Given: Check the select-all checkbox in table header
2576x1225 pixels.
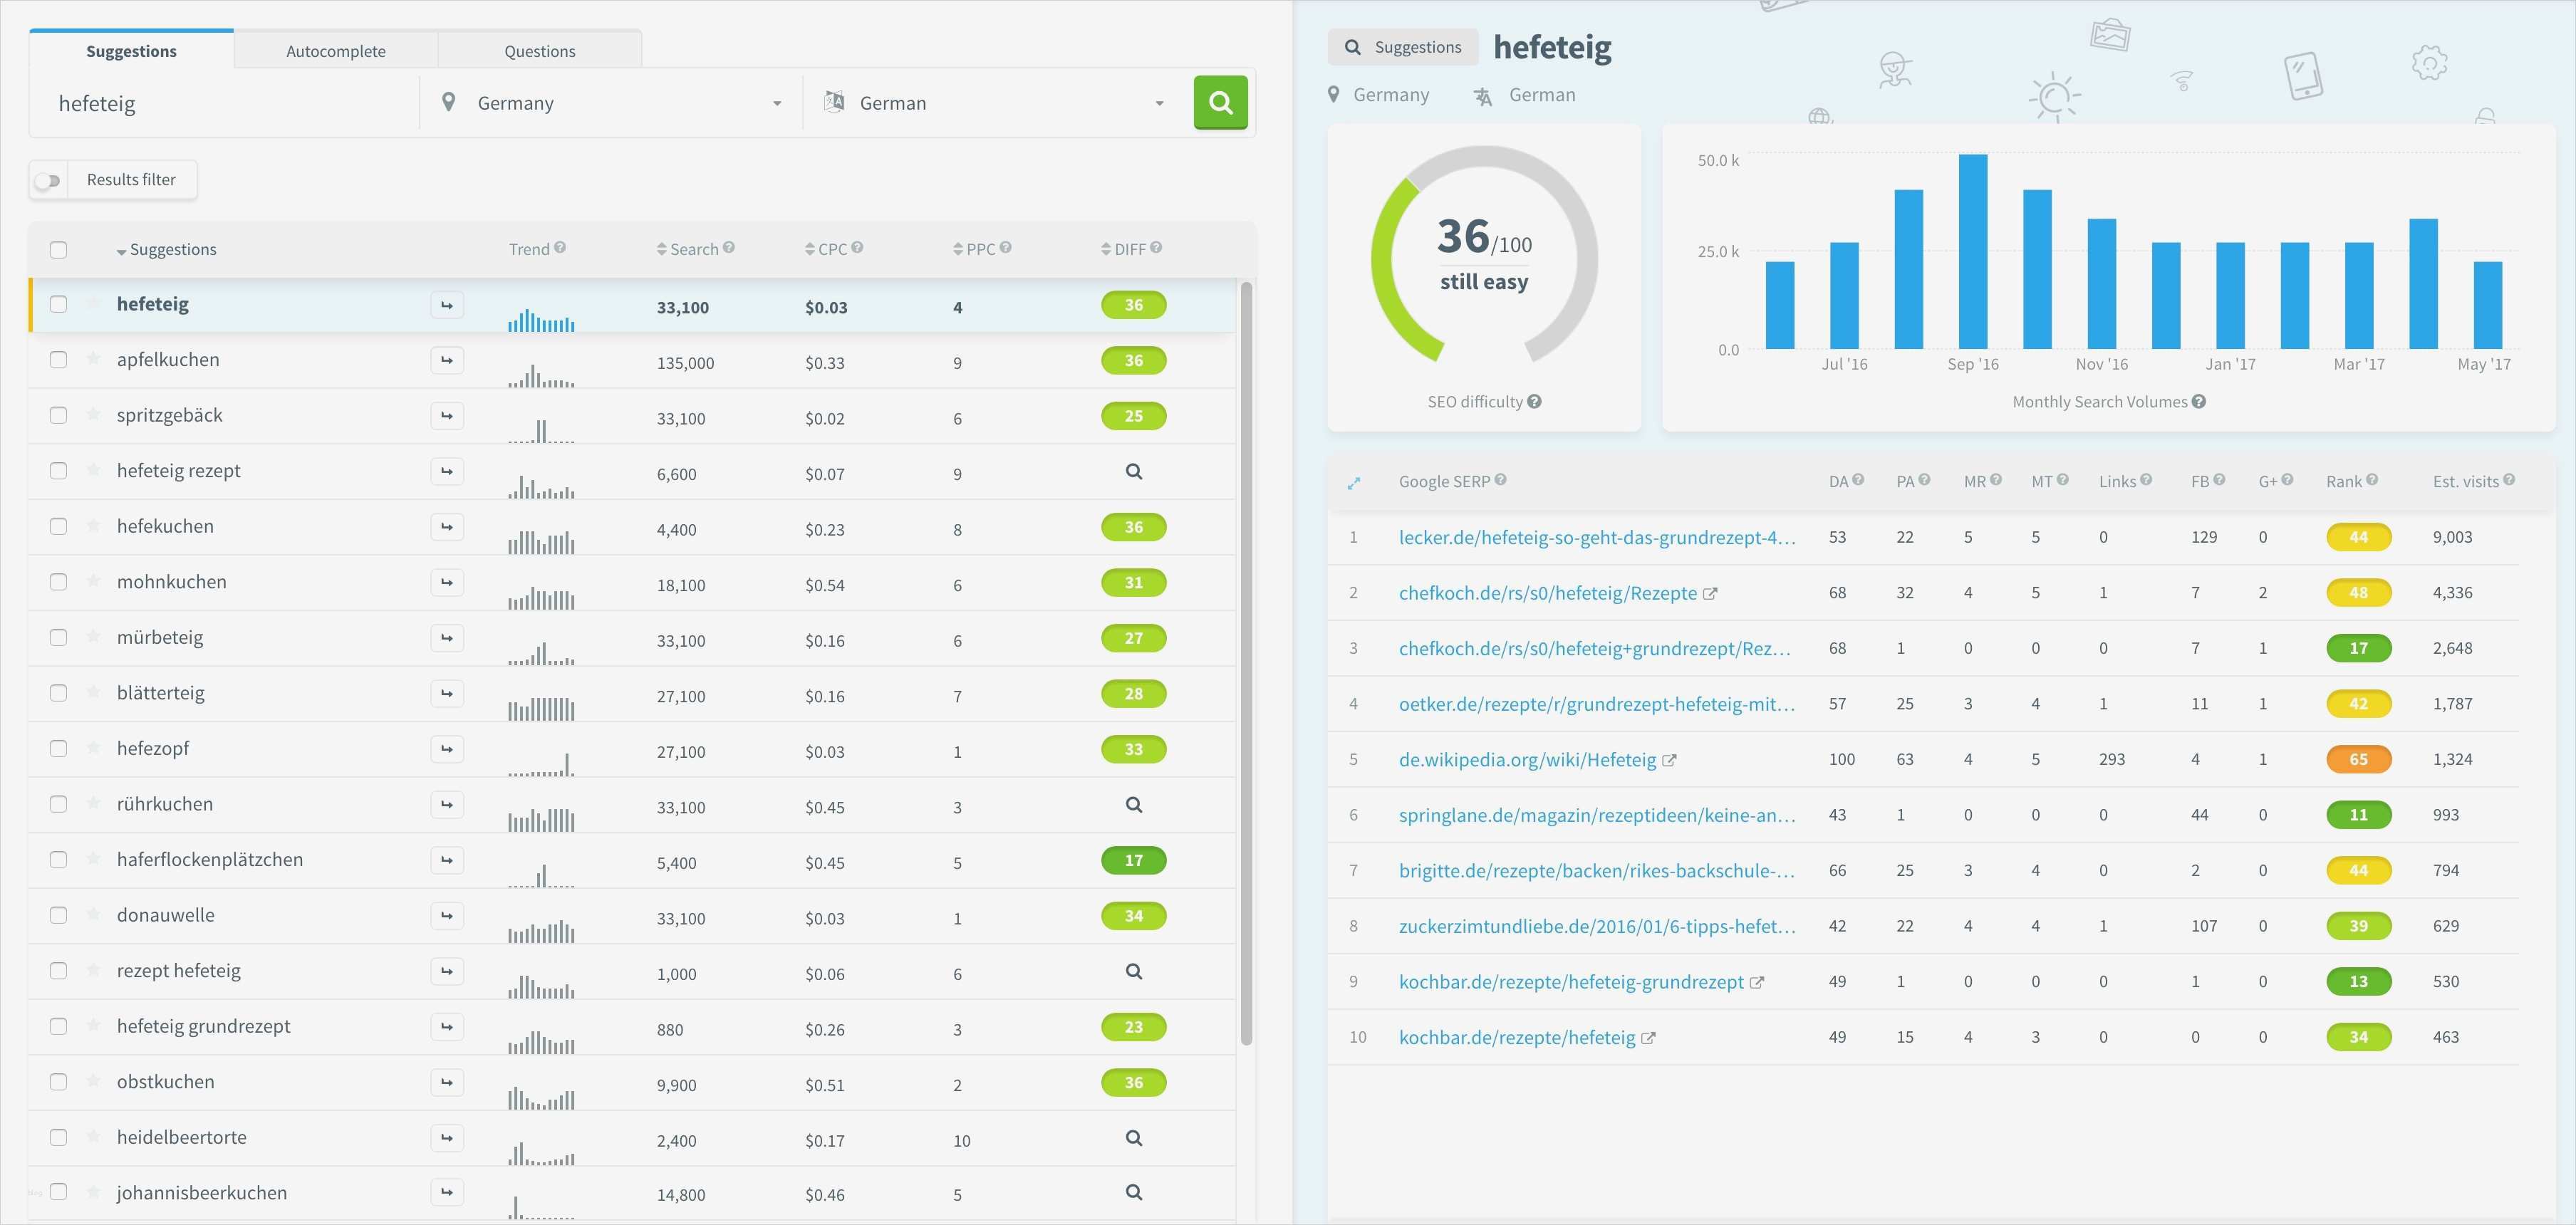Looking at the screenshot, I should 59,249.
